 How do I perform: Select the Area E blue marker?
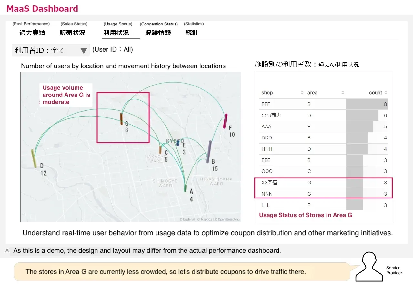tap(178, 143)
